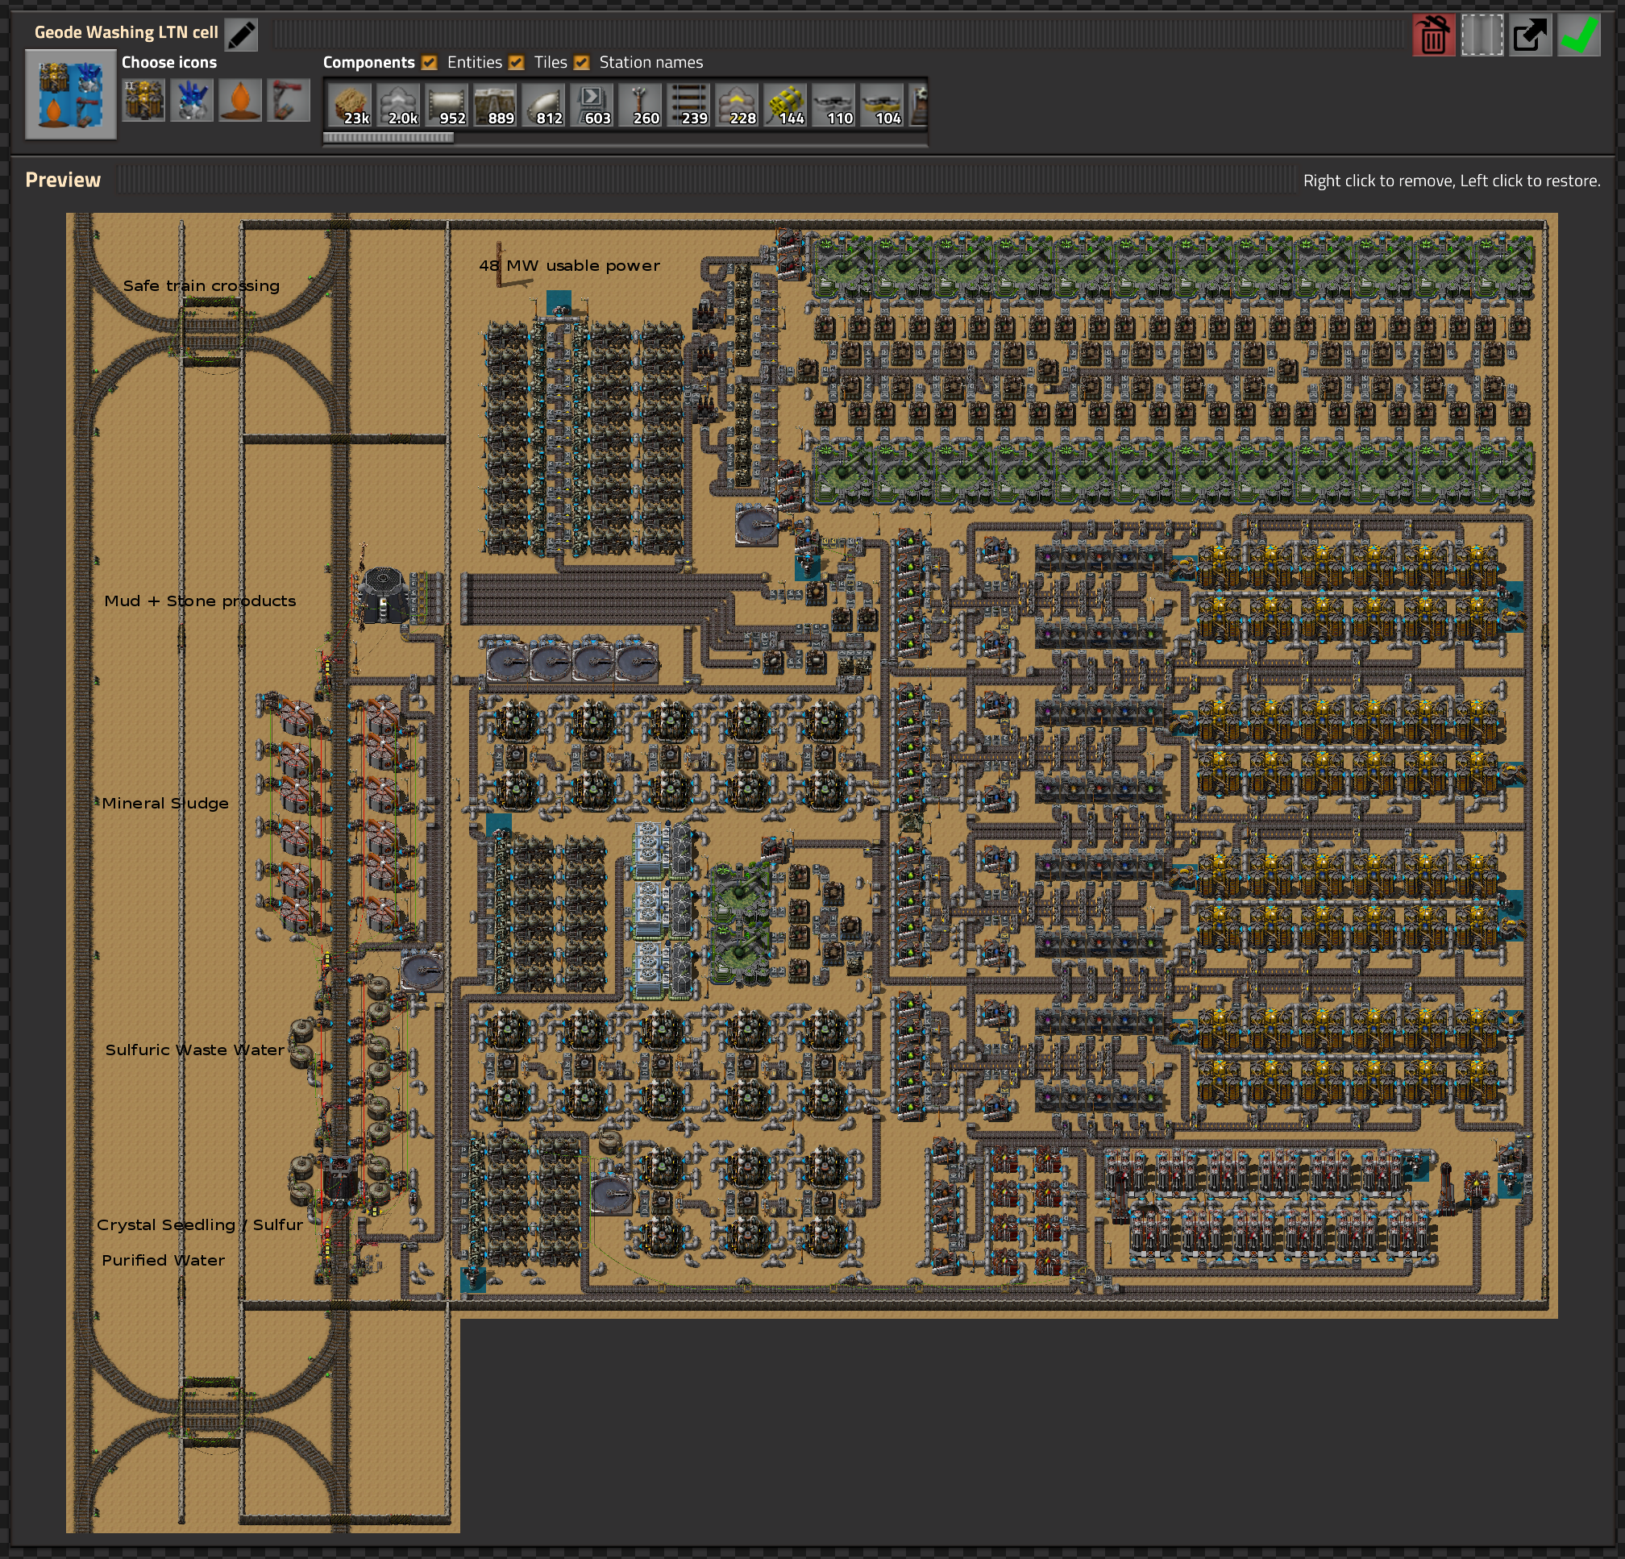1625x1559 pixels.
Task: Select the orange fluid drop icon slot
Action: pyautogui.click(x=239, y=100)
